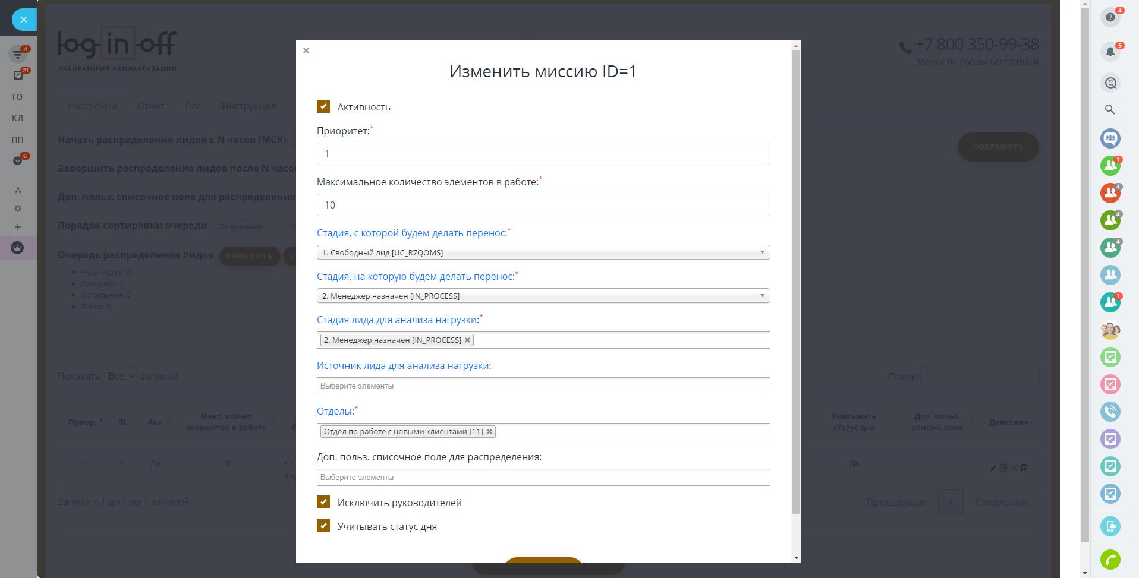Expand the target stage dropdown Менеджер назначен

(543, 296)
